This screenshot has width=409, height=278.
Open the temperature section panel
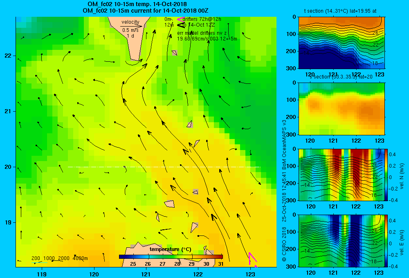[x=342, y=43]
